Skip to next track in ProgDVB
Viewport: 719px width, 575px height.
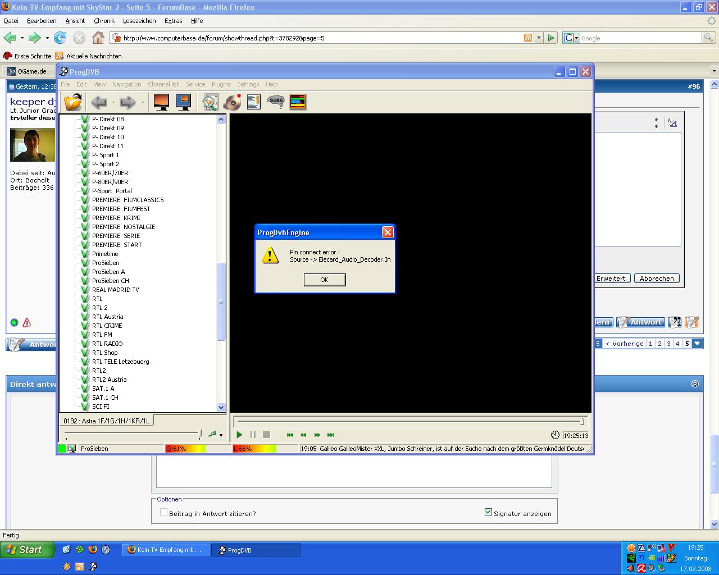[330, 435]
